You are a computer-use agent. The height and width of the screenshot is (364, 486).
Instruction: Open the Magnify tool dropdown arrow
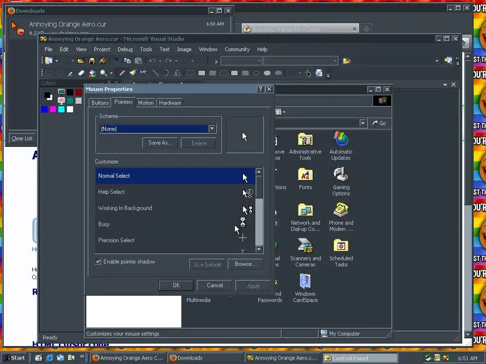[111, 73]
